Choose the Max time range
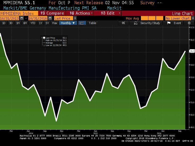 55,23
